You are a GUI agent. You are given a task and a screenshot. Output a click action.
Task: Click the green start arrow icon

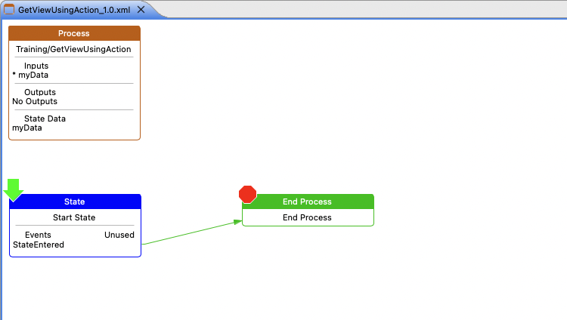tap(14, 189)
